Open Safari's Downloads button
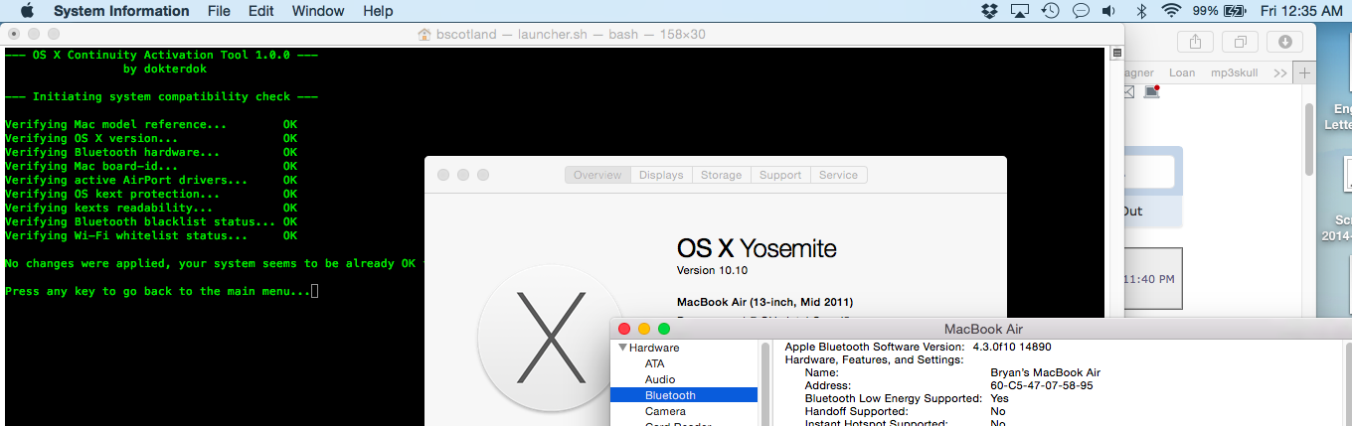 1285,42
